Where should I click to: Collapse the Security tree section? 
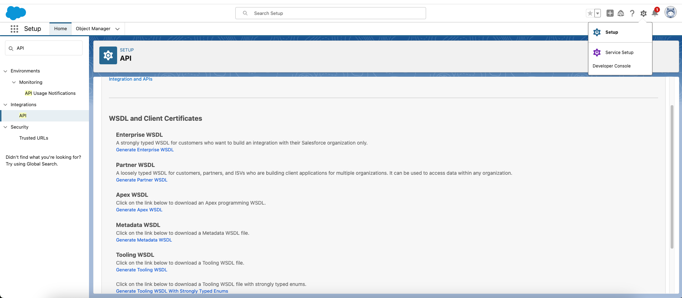5,127
